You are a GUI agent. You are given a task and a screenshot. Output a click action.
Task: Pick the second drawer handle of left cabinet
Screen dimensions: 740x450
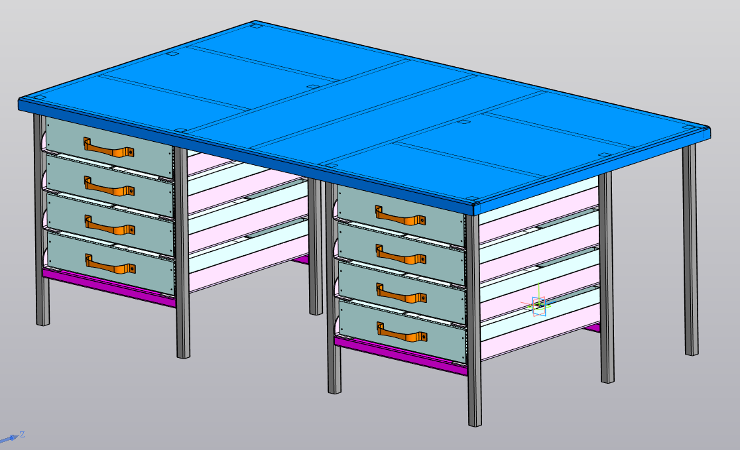109,186
